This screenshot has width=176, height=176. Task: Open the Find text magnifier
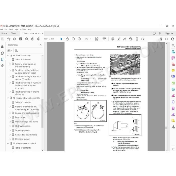click(x=27, y=39)
